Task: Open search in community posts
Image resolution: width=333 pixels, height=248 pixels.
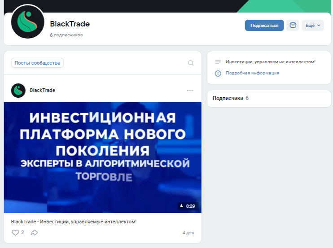Action: click(x=191, y=63)
